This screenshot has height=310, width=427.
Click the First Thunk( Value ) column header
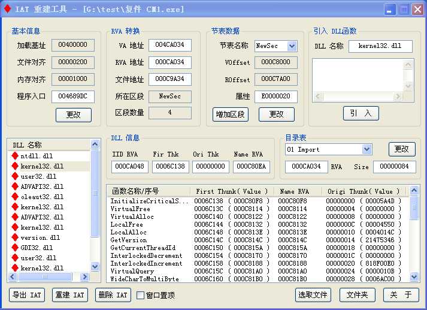click(232, 191)
